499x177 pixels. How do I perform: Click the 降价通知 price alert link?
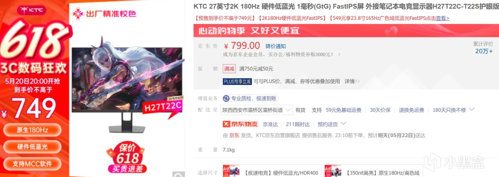click(x=276, y=46)
